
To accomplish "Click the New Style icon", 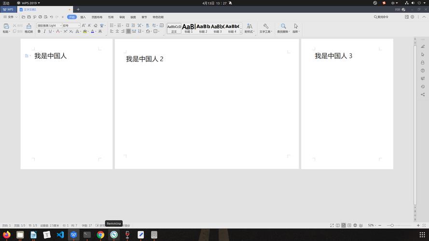I will [x=249, y=27].
